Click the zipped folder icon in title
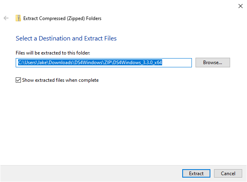This screenshot has width=247, height=182. pyautogui.click(x=18, y=18)
